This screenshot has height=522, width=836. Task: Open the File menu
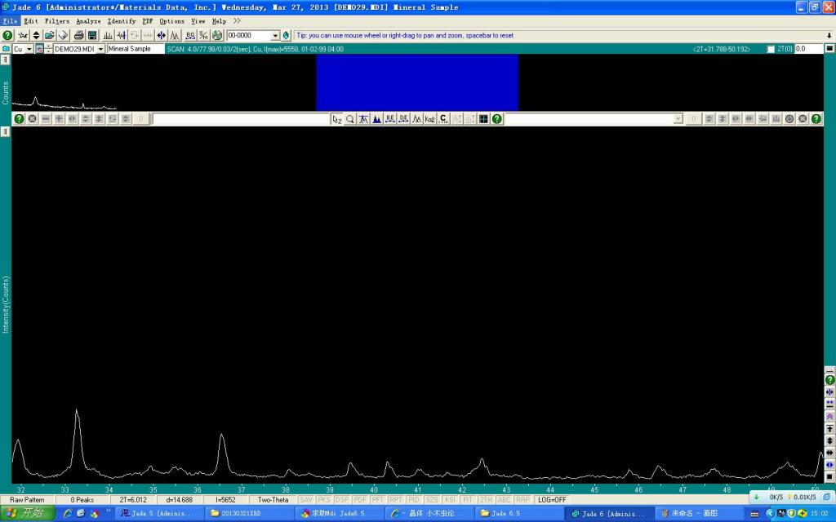10,20
